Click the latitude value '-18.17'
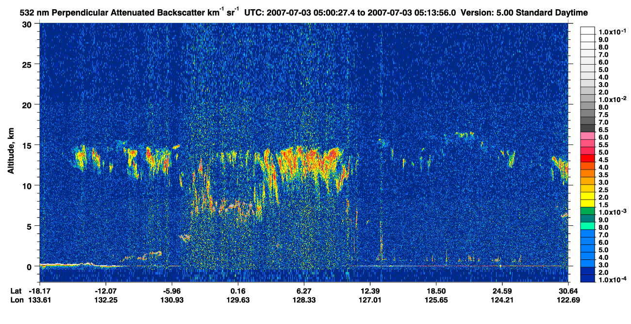631x324 pixels. point(39,290)
